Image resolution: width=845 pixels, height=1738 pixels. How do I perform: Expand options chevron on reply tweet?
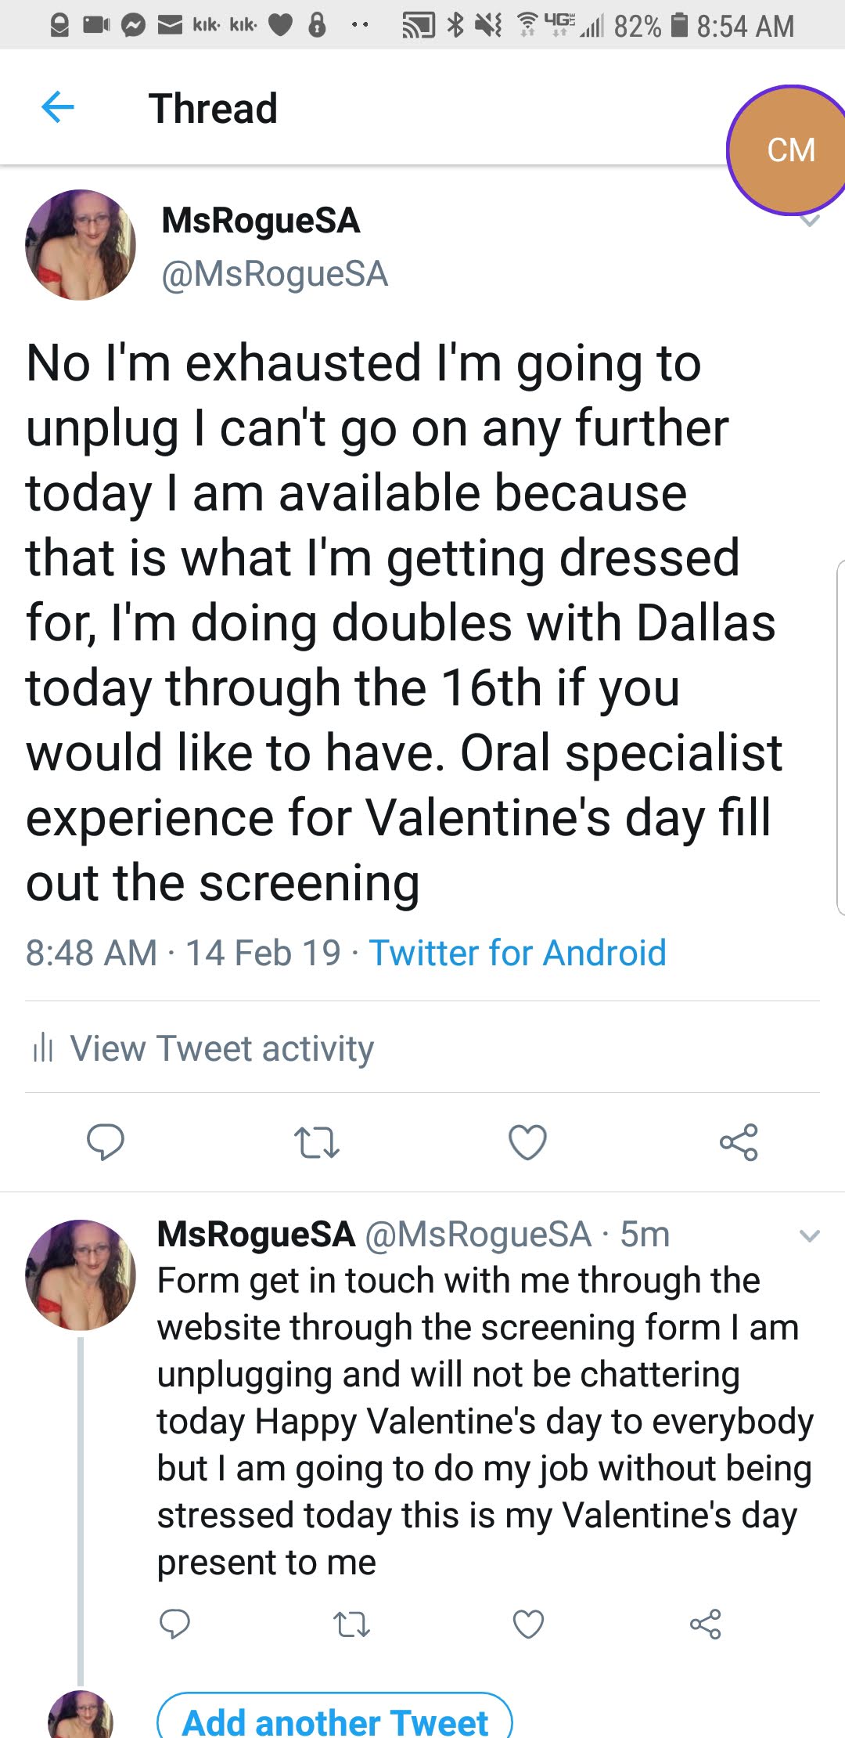tap(809, 1236)
